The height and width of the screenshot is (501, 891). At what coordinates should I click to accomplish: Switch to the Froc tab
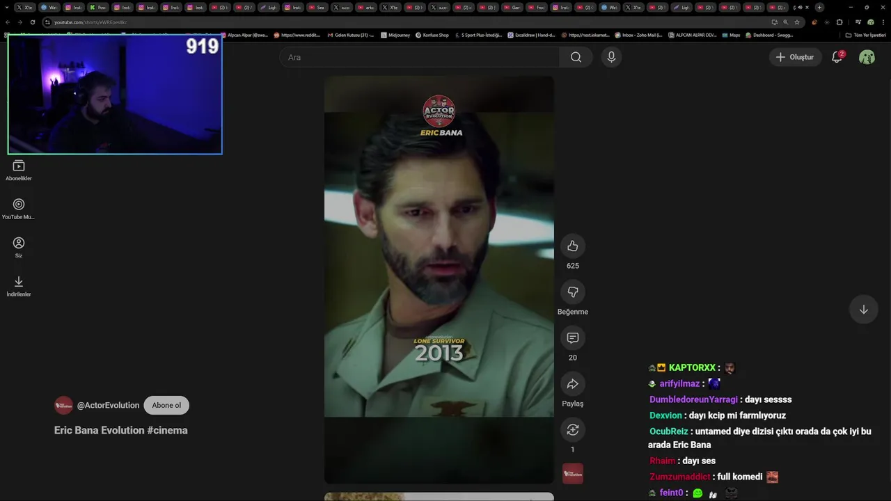[536, 7]
